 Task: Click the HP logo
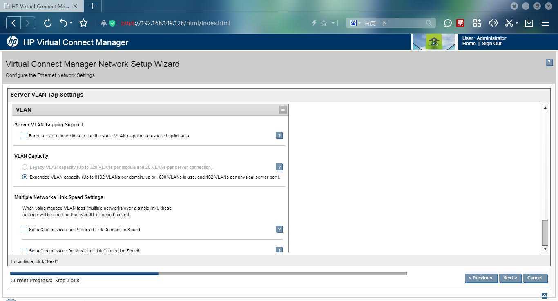[12, 42]
